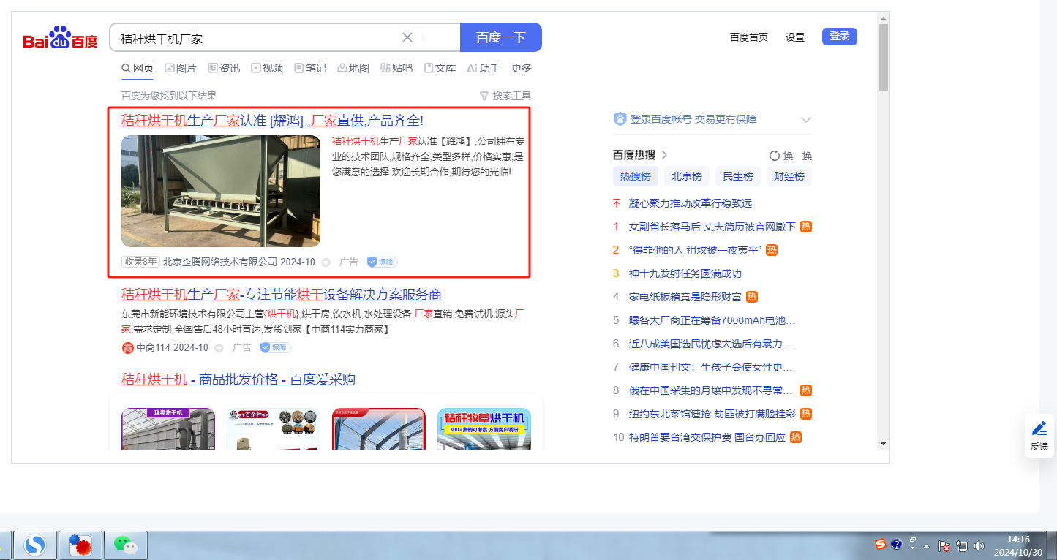Screen dimensions: 1057x560
Task: Open the volume tray icon
Action: 979,546
